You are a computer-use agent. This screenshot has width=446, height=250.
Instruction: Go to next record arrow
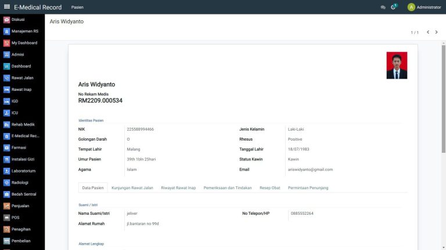[x=436, y=32]
